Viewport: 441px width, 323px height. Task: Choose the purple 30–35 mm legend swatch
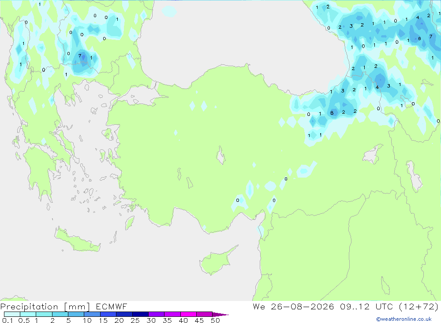(x=157, y=314)
